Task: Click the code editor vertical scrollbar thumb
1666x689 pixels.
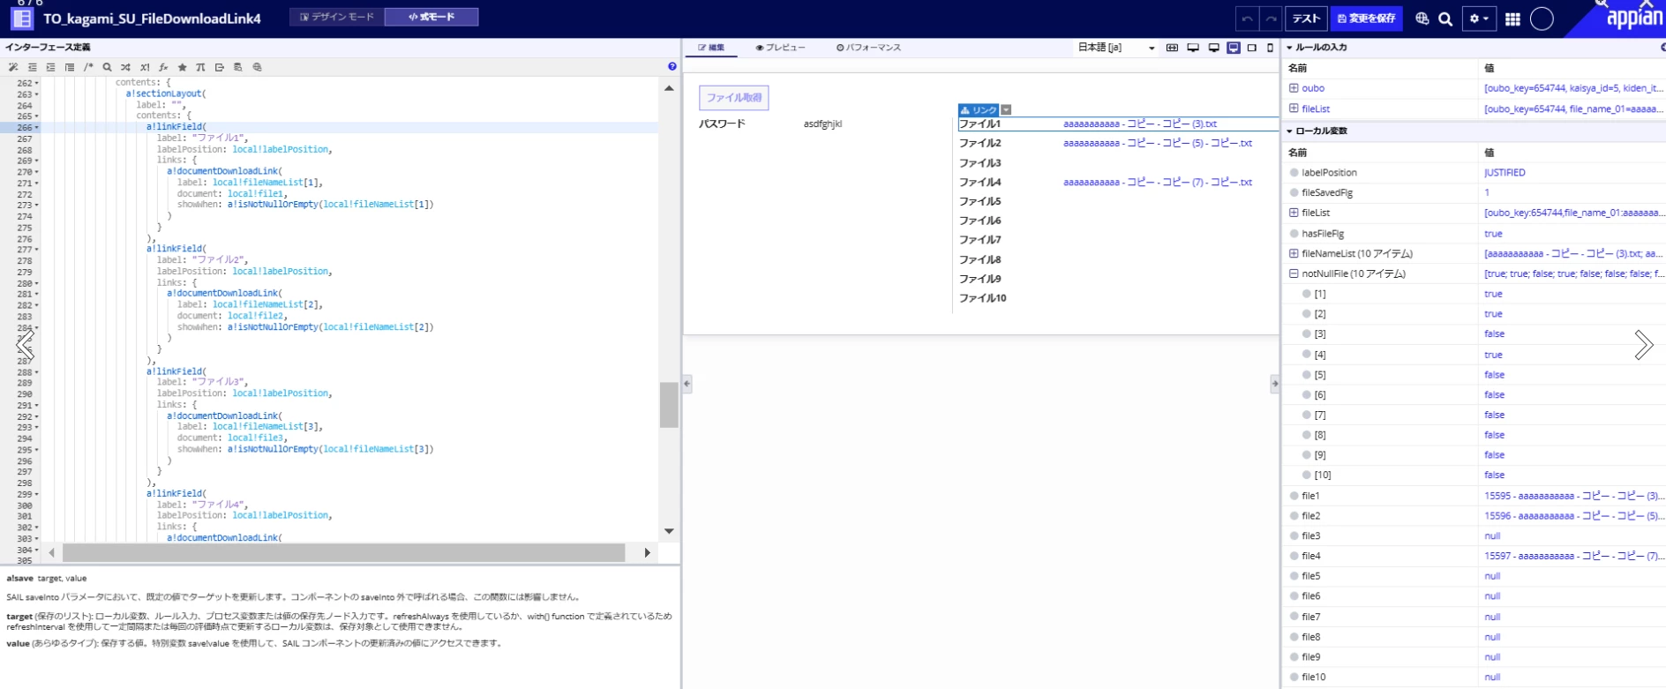Action: point(669,404)
